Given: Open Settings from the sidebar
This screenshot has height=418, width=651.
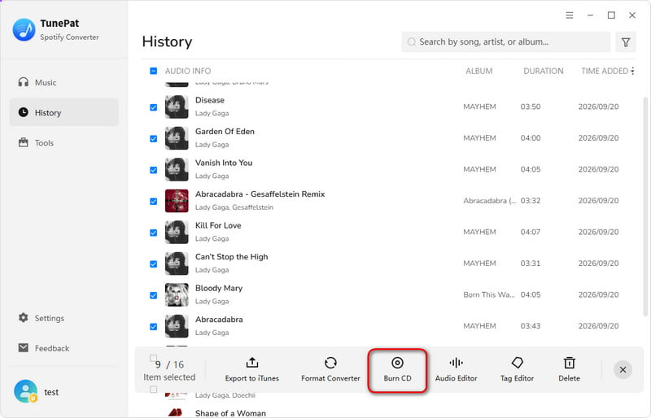Looking at the screenshot, I should point(64,318).
